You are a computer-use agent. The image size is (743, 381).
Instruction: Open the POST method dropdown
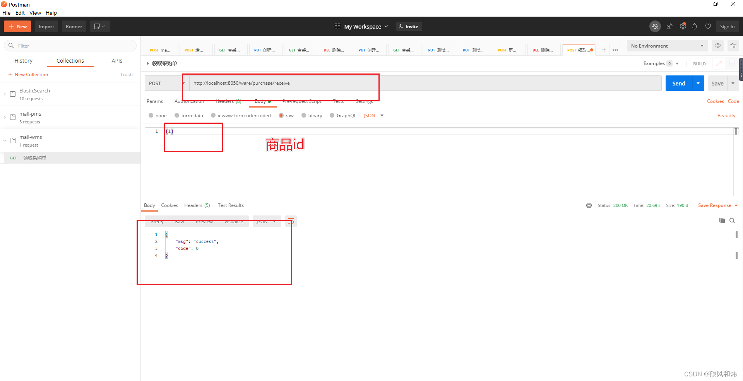167,83
